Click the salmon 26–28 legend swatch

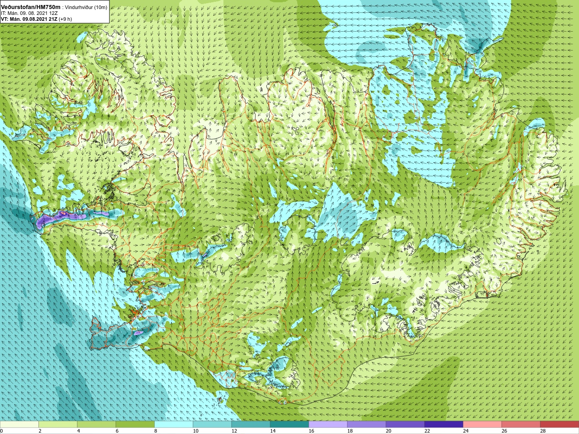pos(521,425)
